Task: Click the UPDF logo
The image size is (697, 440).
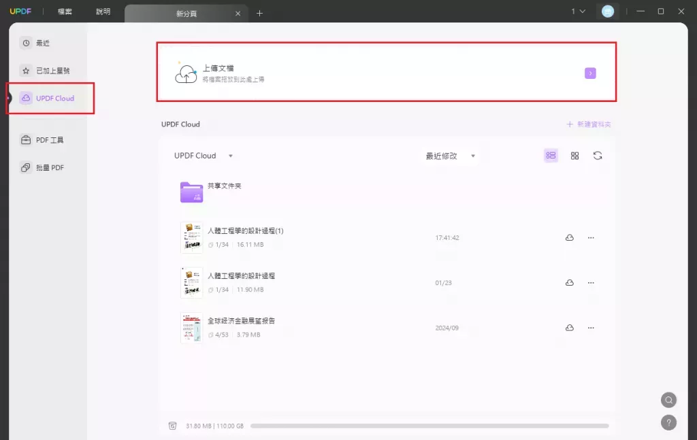Action: 20,11
